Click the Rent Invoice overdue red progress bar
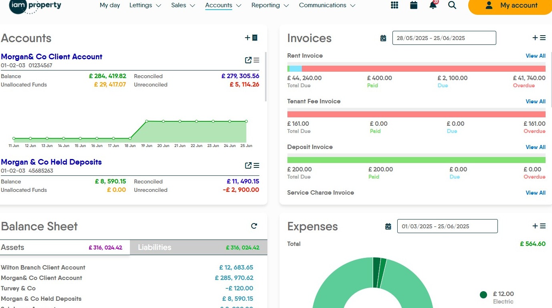 424,68
